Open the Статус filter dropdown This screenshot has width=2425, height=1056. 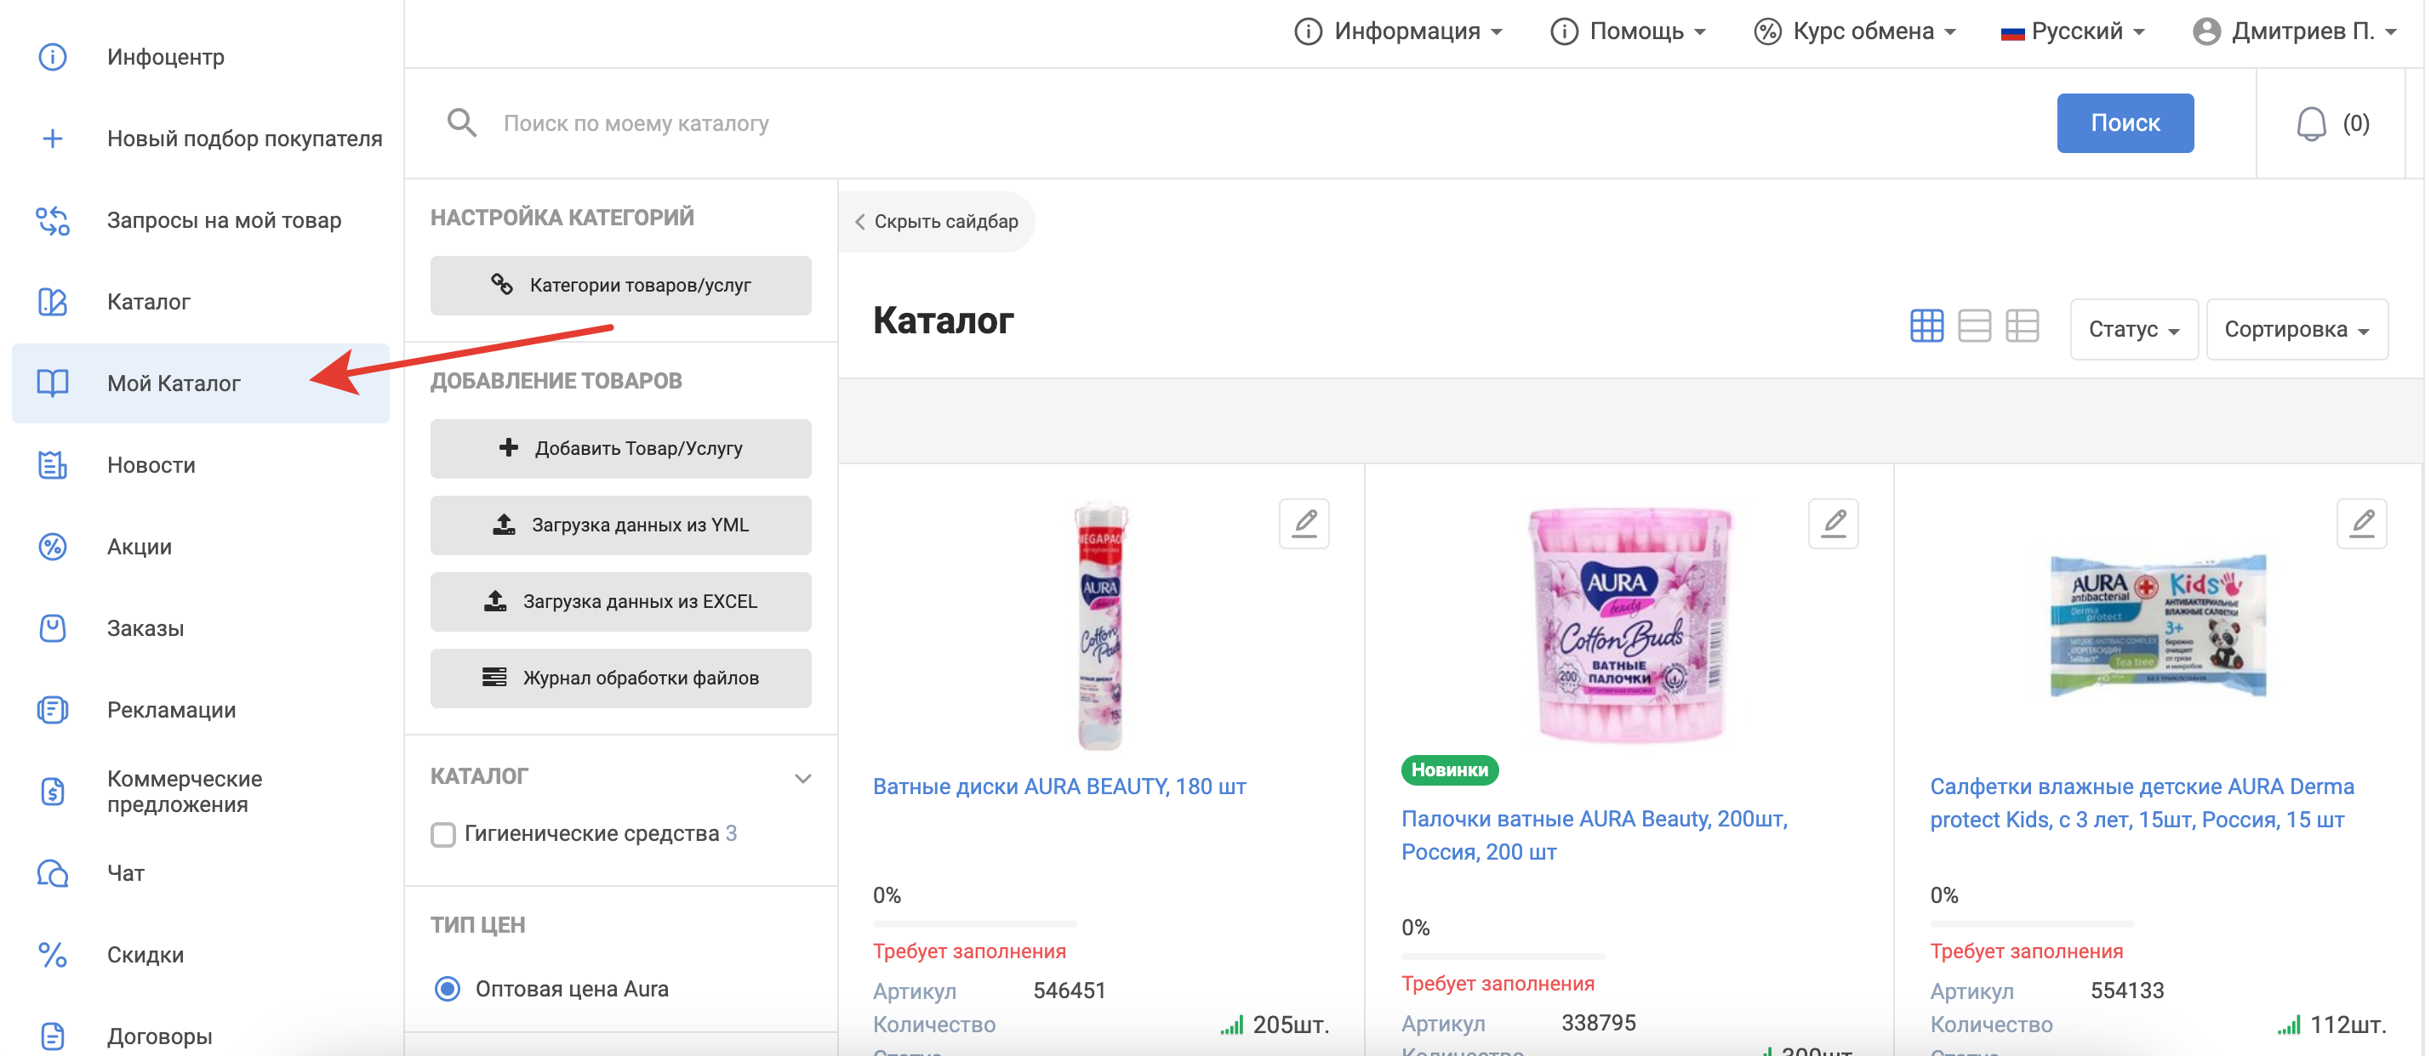click(2133, 329)
